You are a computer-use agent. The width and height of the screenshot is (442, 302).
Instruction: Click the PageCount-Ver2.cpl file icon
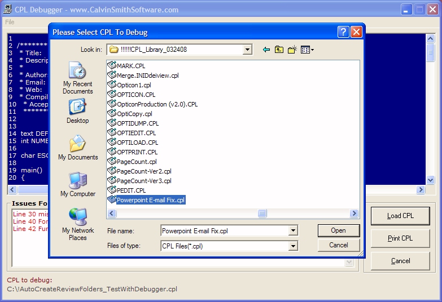[x=112, y=171]
